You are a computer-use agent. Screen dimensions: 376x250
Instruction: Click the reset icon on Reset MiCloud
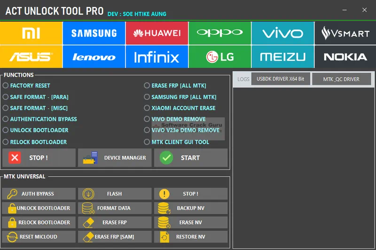coord(12,237)
